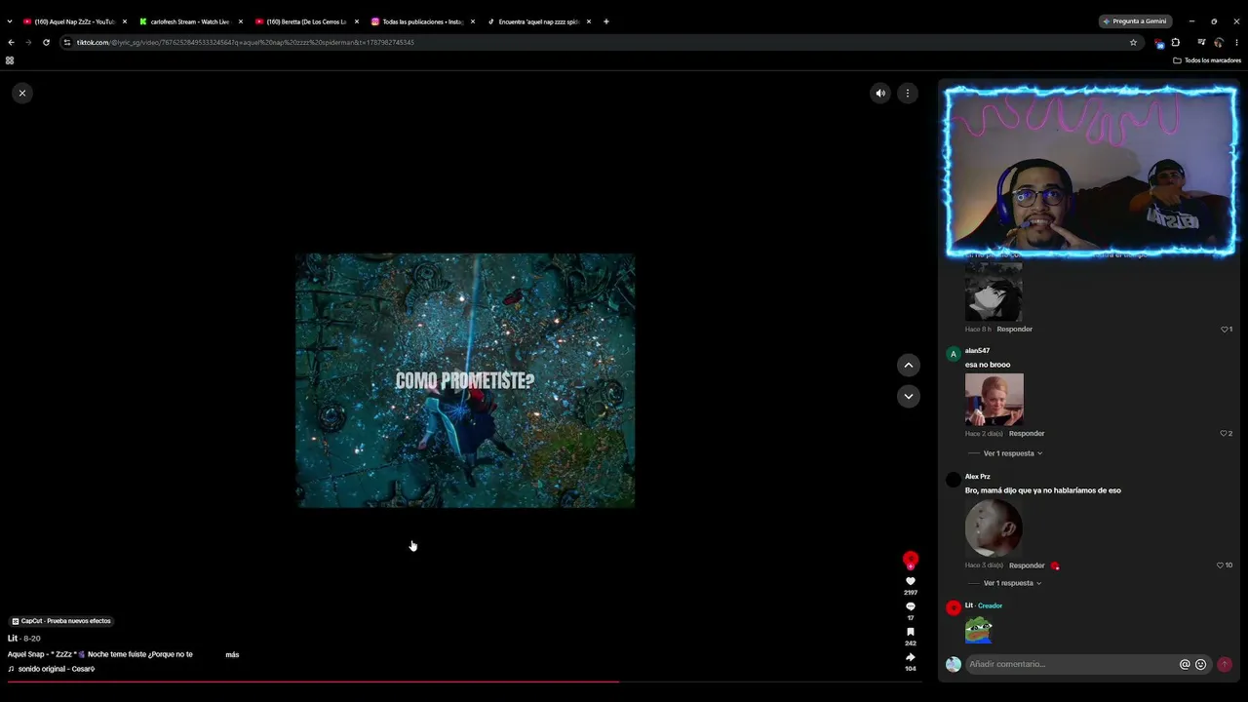Open comments via the speech bubble icon

click(x=911, y=606)
